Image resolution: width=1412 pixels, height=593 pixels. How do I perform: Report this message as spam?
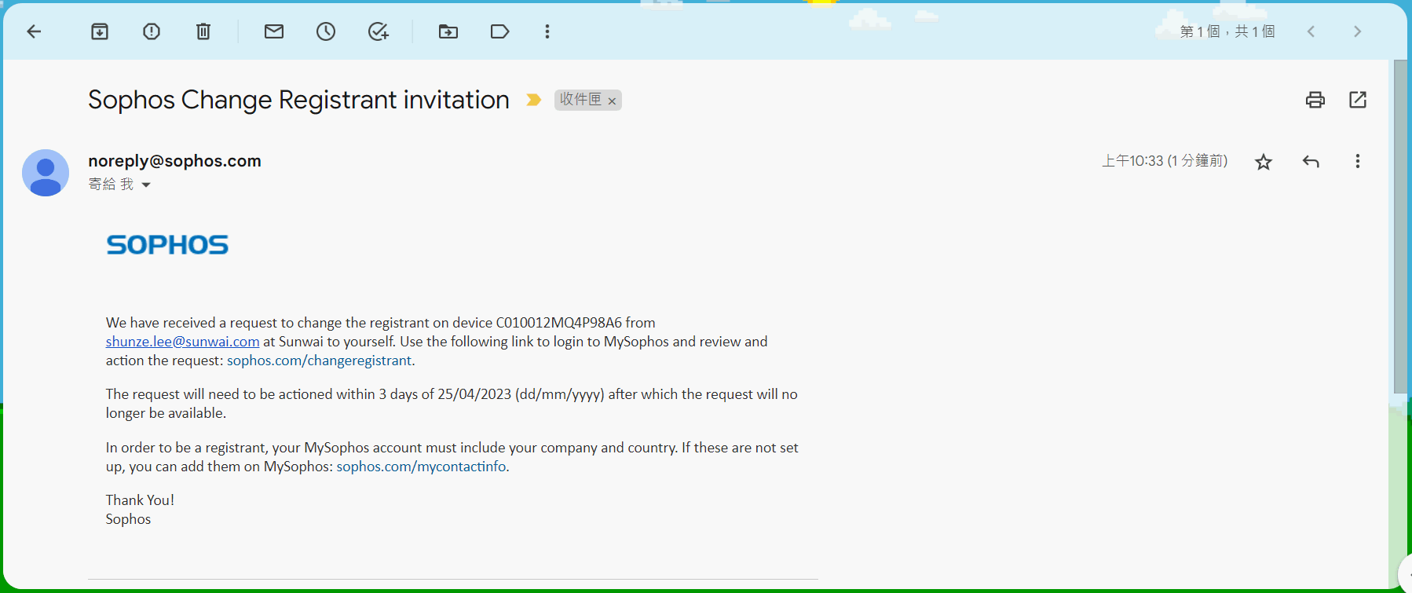point(152,31)
